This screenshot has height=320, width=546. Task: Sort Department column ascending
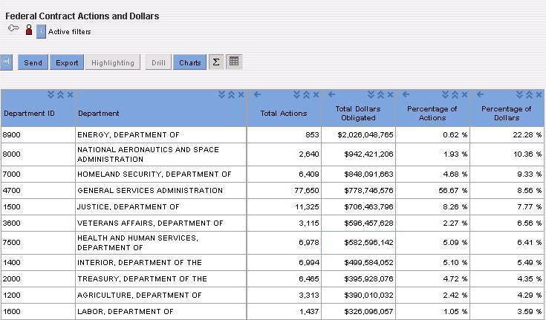231,94
